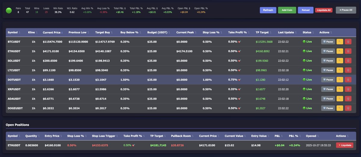Sort open positions by Quantity header
Viewport: 361px width, 157px height.
32,136
